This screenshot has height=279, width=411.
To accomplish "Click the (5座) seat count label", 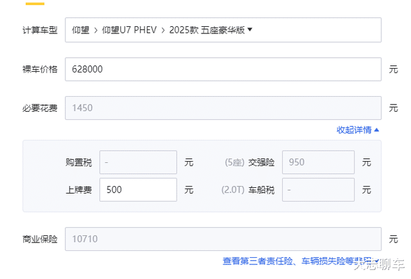I will [234, 163].
